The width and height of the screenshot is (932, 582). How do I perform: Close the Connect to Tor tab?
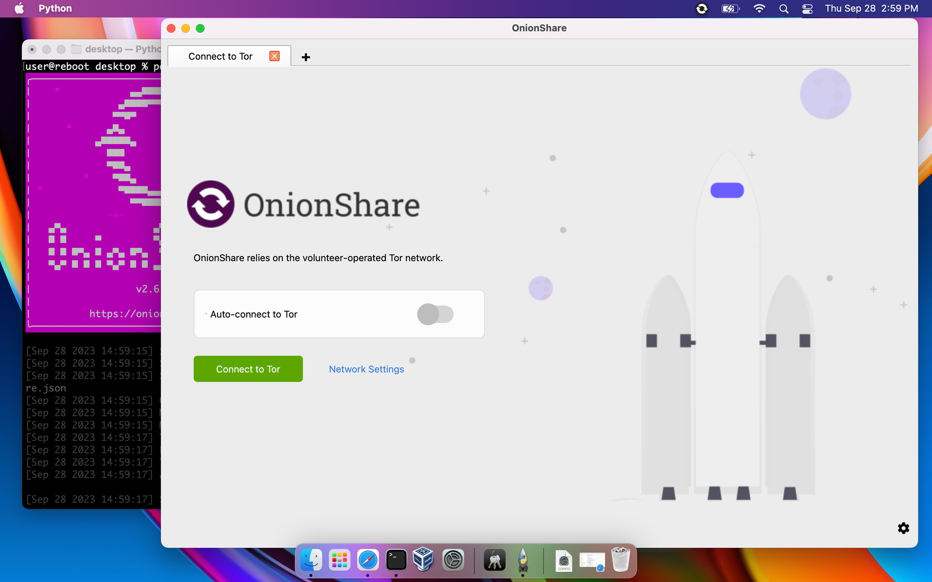point(274,56)
